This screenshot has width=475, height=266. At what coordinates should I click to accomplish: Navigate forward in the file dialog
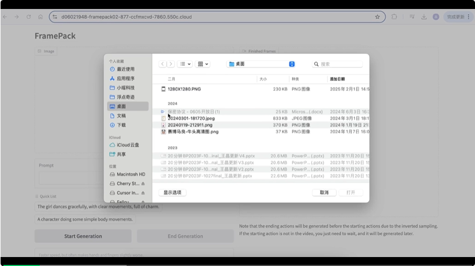point(170,64)
